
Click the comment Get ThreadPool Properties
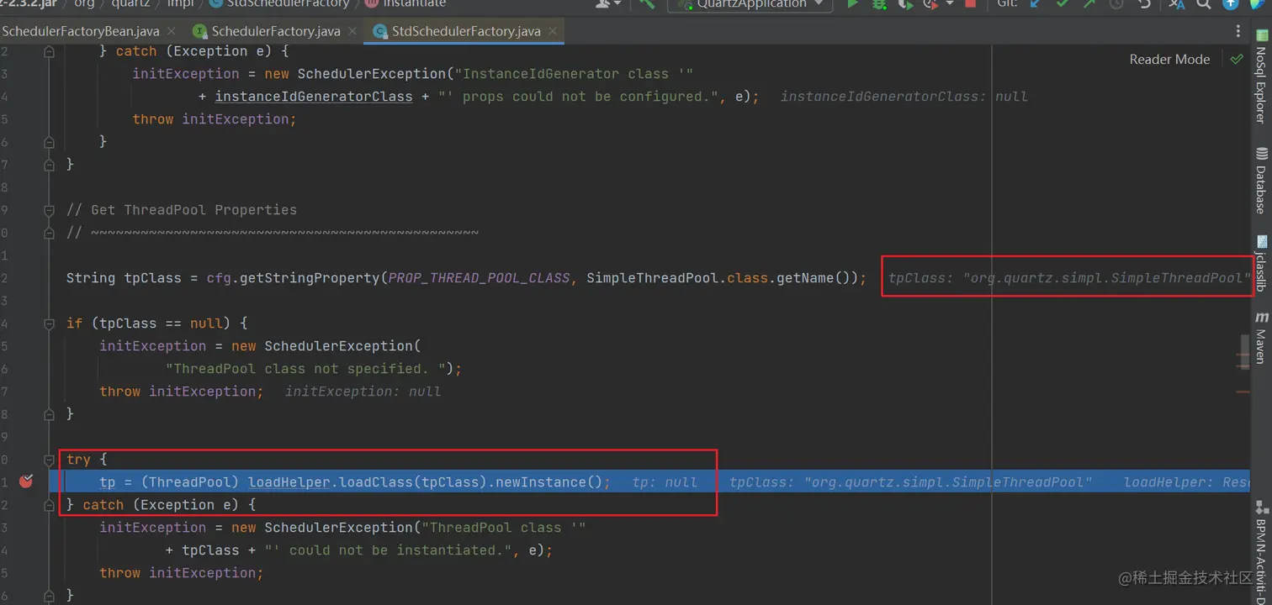[x=182, y=210]
